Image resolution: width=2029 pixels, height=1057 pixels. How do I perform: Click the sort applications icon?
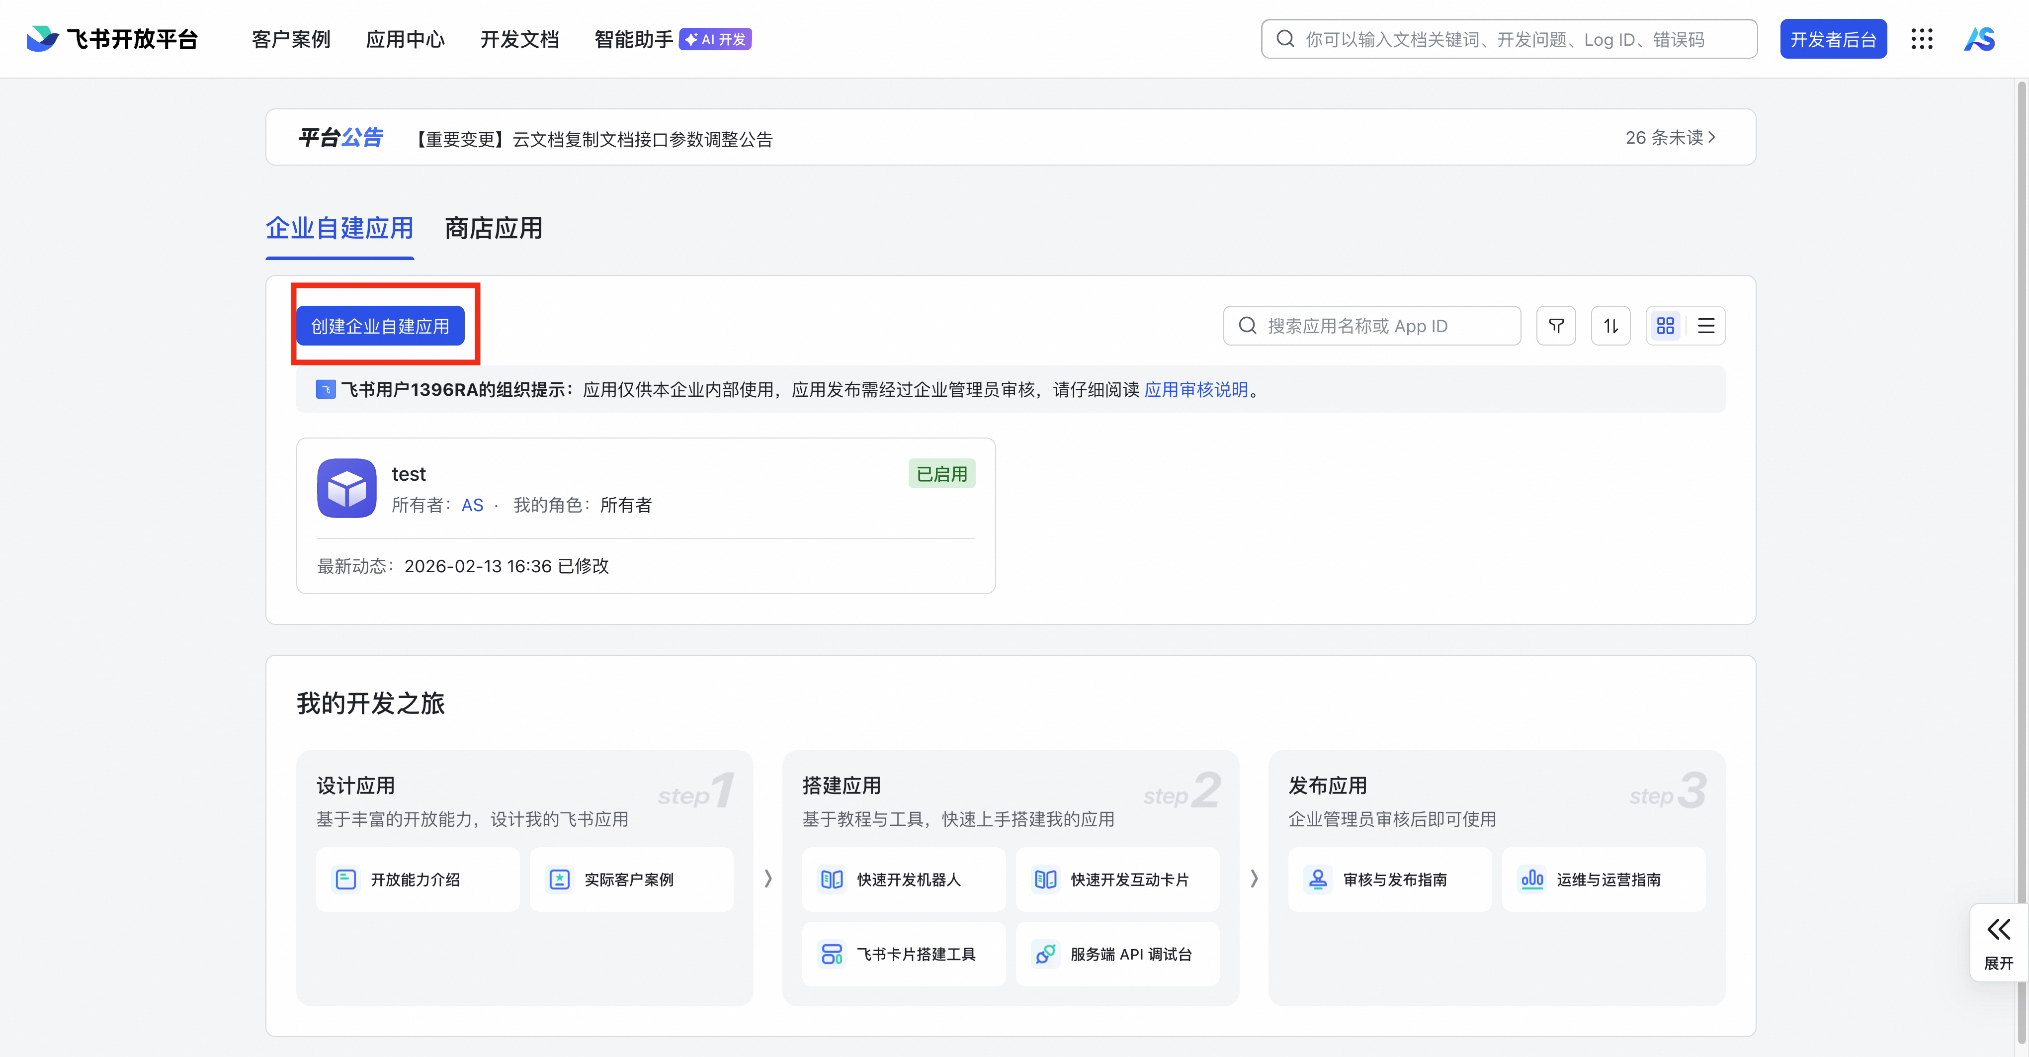[1611, 325]
